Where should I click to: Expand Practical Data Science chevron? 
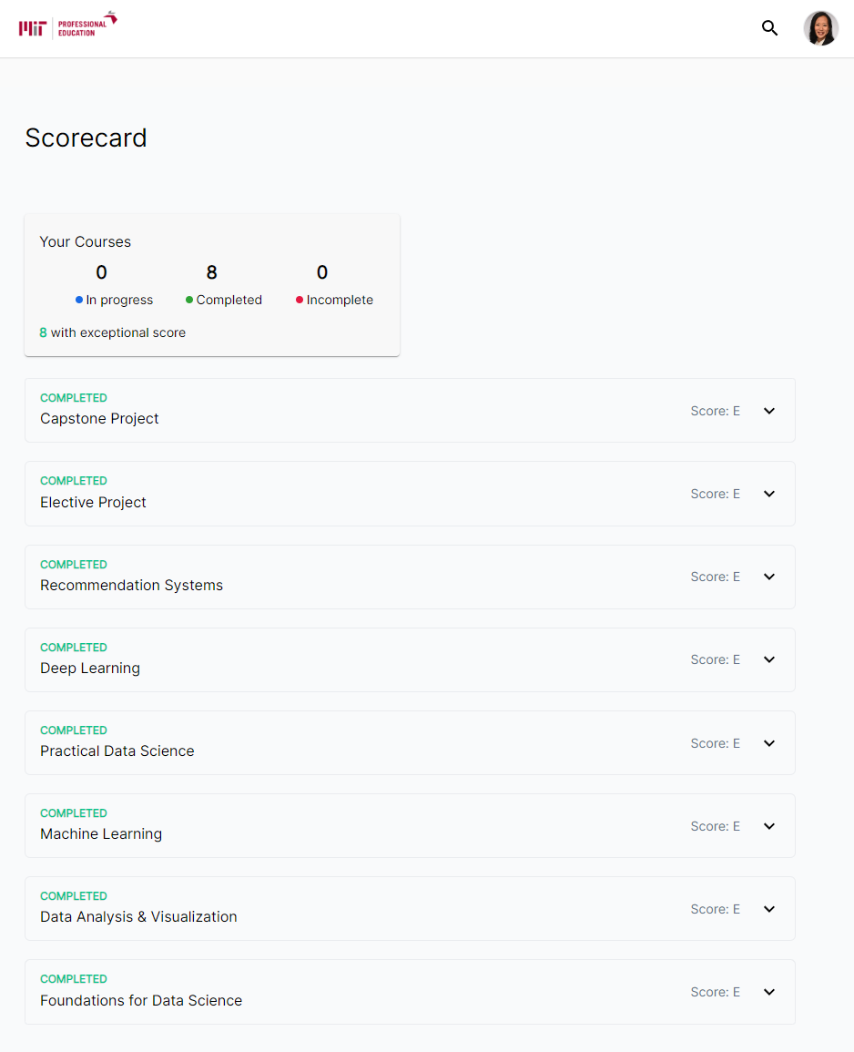769,743
